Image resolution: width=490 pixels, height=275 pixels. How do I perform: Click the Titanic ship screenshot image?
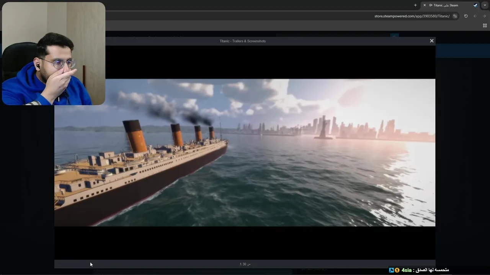coord(245,153)
